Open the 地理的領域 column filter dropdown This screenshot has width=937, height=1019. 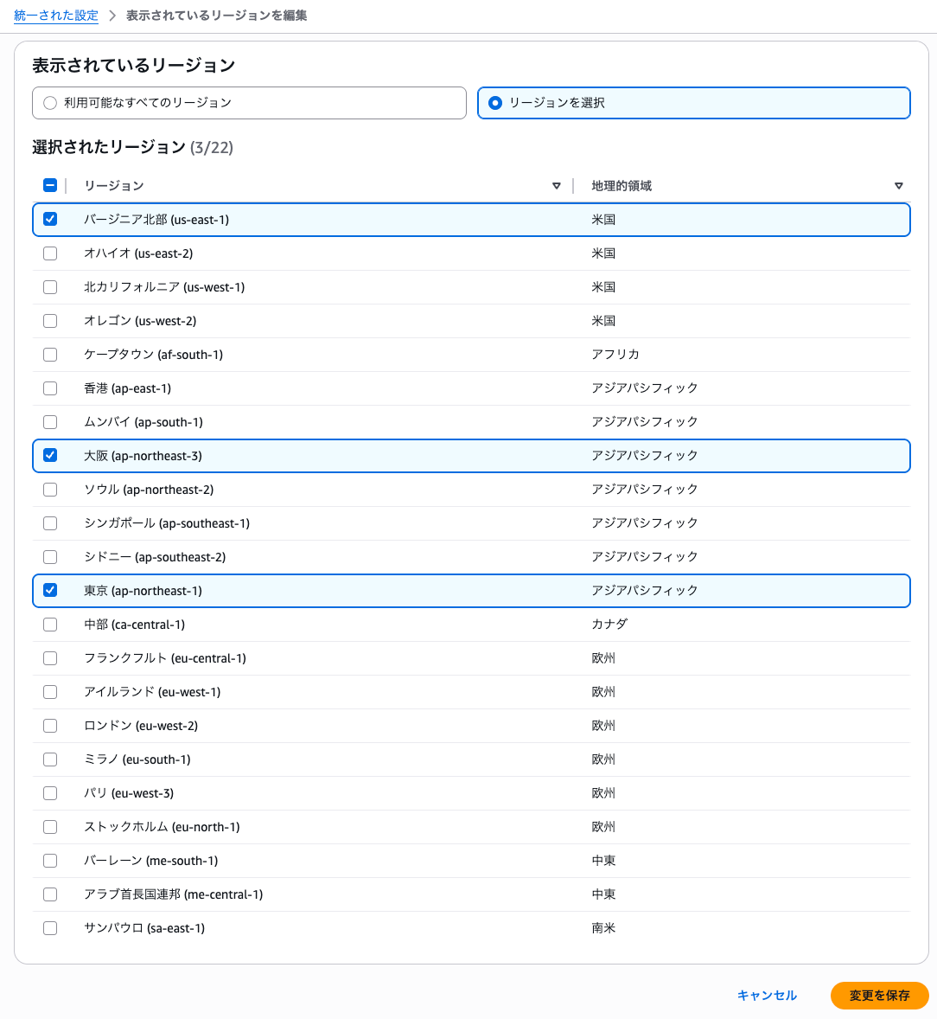click(x=899, y=185)
